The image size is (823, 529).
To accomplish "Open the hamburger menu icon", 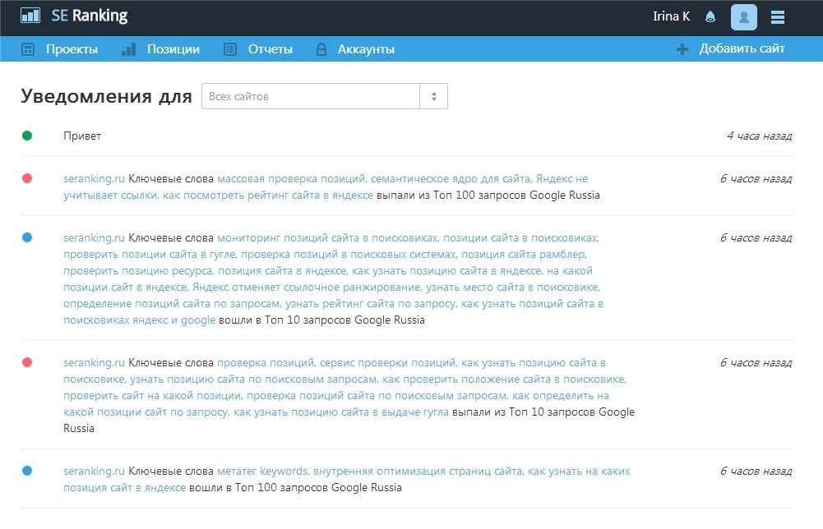I will 778,17.
